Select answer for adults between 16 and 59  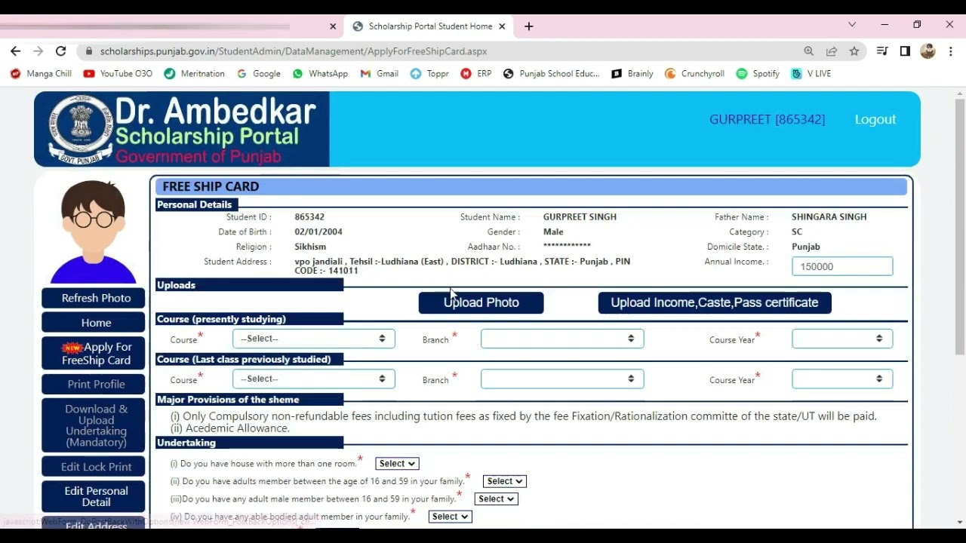click(x=505, y=481)
